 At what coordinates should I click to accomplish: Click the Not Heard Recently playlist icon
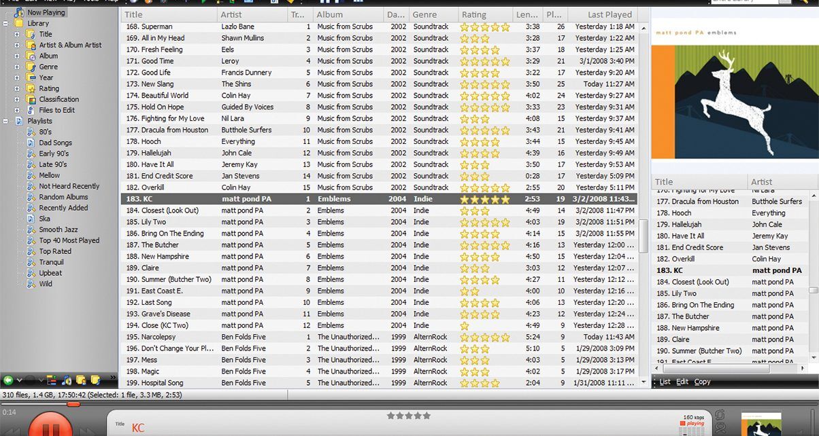[x=31, y=186]
